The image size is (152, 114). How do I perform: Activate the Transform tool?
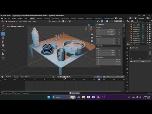pyautogui.click(x=3, y=46)
